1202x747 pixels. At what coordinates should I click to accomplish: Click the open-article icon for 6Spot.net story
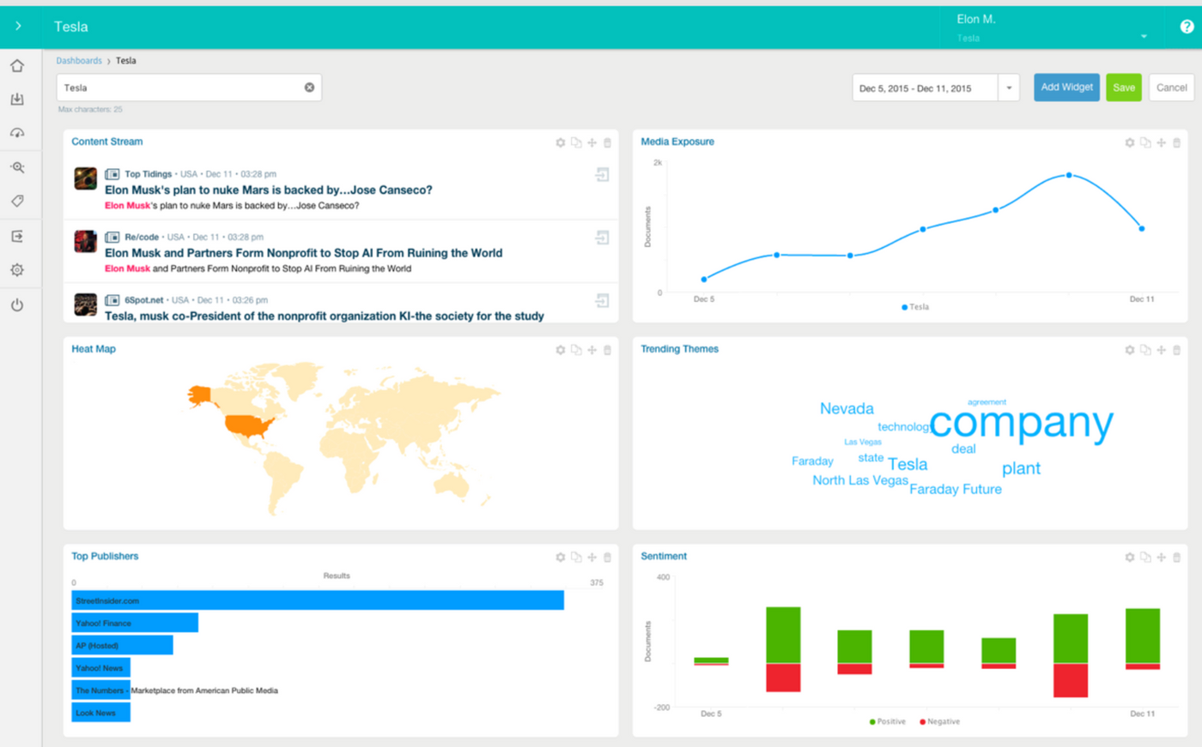(x=602, y=301)
